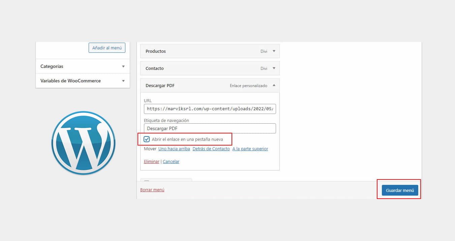
Task: Click the URL input field
Action: (210, 109)
